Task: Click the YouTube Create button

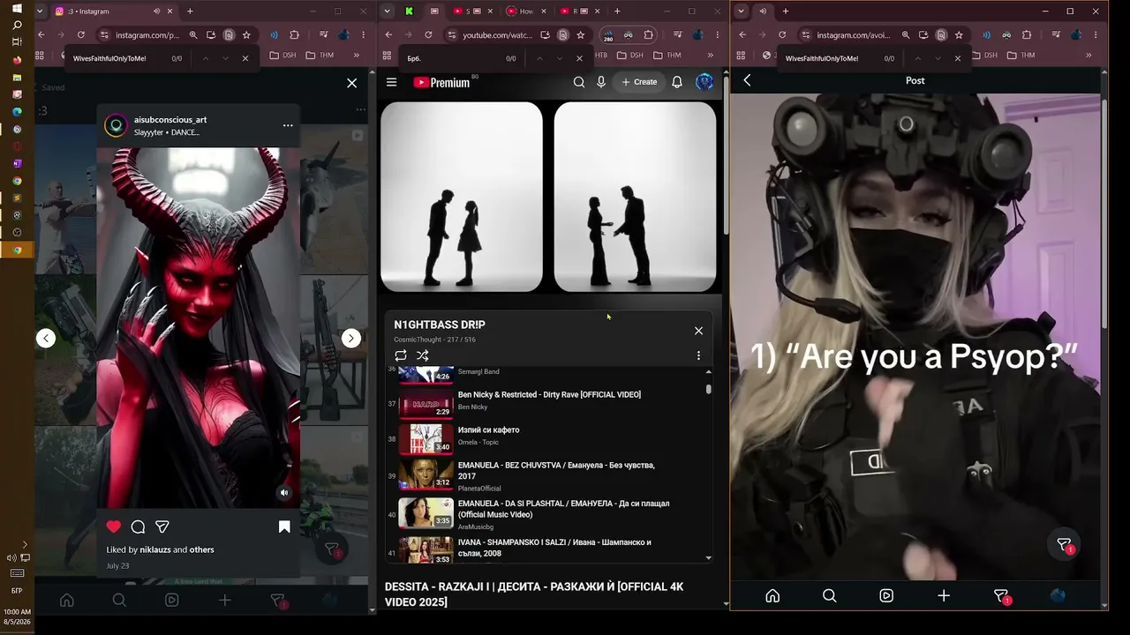Action: (639, 82)
